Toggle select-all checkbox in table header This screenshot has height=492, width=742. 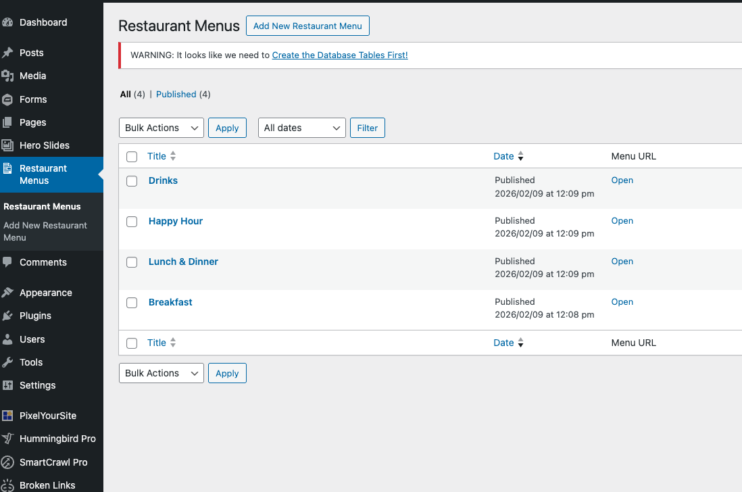coord(132,157)
